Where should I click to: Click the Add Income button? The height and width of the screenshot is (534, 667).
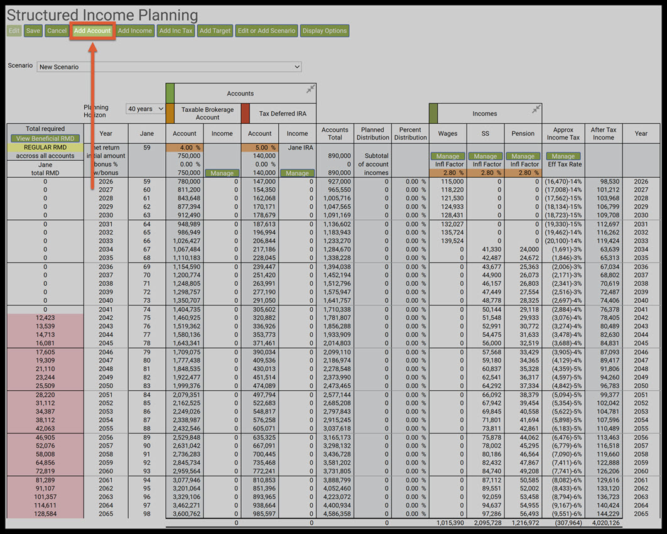135,31
